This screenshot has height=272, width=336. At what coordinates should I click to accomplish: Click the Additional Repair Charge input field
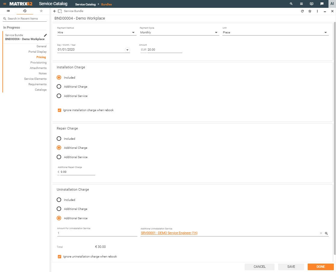coord(77,172)
